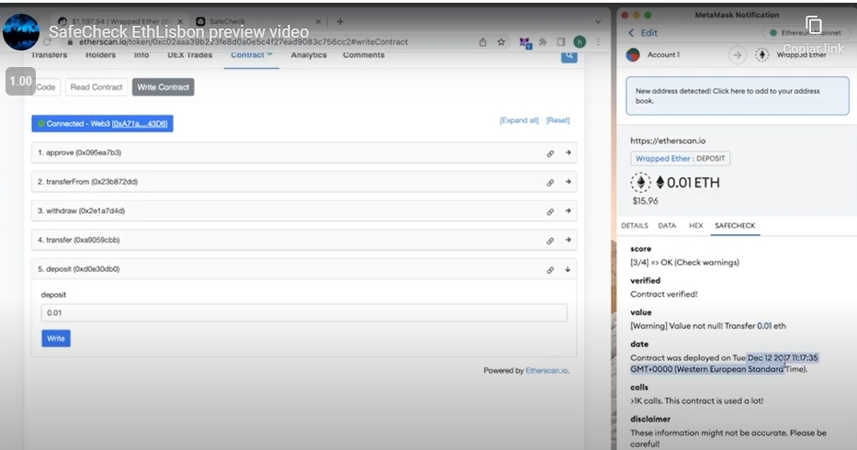Switch to MetaMask DETAILS tab
Viewport: 857px width, 450px height.
[x=635, y=226]
